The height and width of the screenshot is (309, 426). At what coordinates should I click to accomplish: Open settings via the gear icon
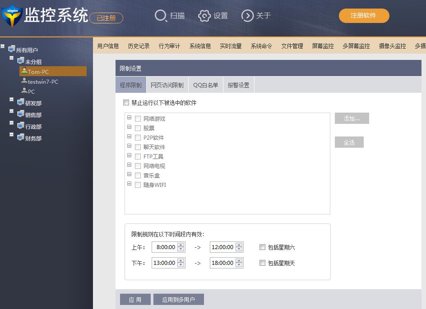[x=204, y=16]
